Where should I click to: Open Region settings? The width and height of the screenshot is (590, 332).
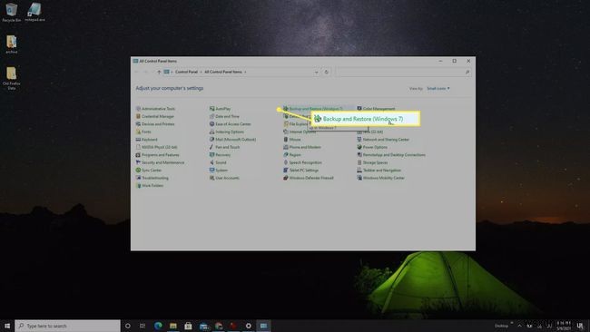point(292,155)
